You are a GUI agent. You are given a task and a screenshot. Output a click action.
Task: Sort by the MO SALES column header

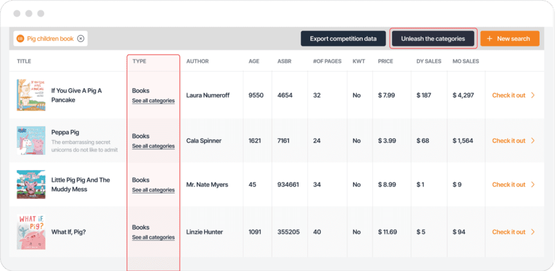(466, 61)
